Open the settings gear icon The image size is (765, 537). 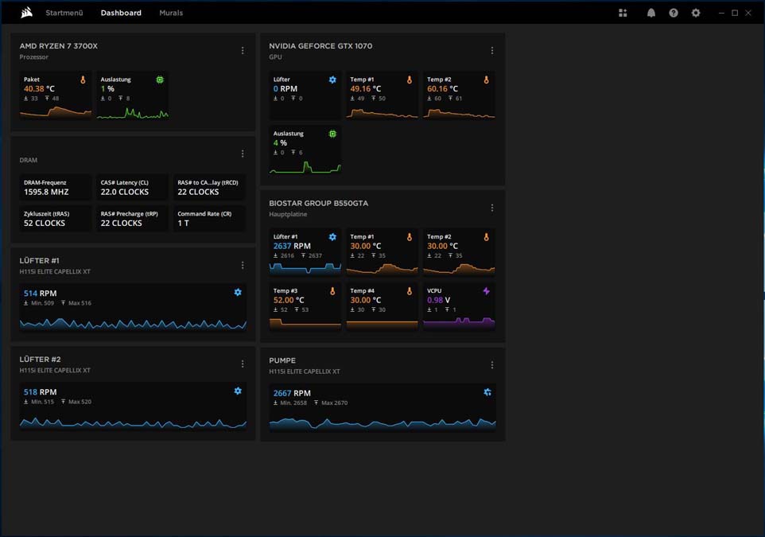pyautogui.click(x=696, y=14)
